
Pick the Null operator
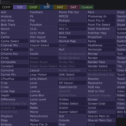click(x=72, y=49)
